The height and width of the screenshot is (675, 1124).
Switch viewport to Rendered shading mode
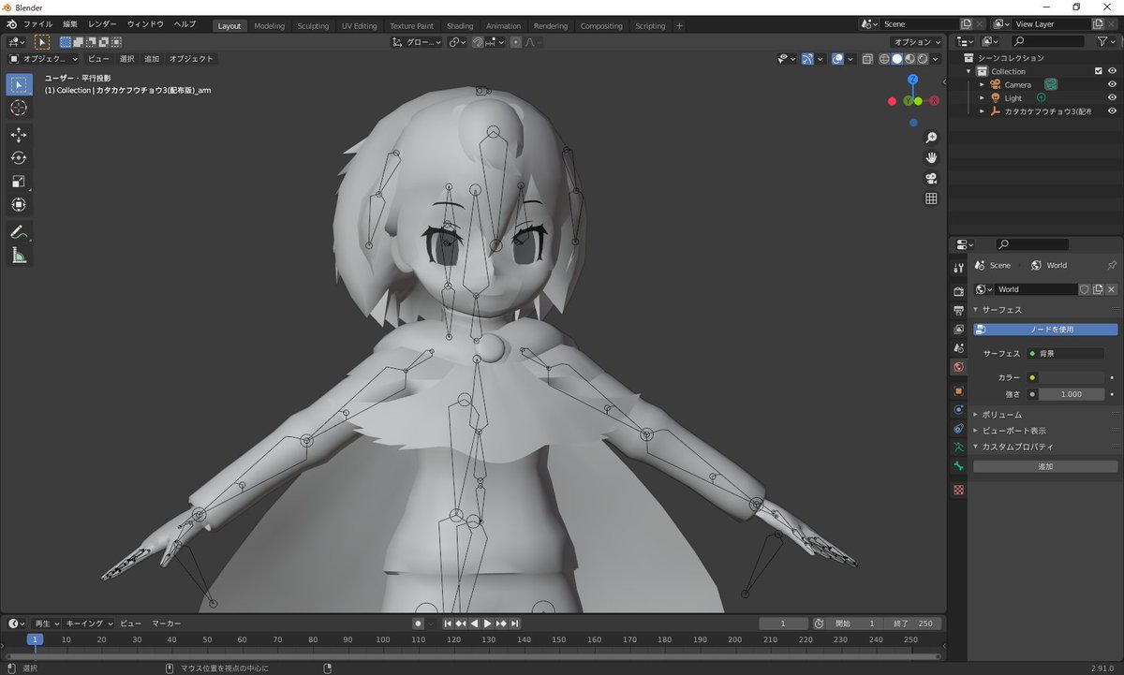point(923,59)
